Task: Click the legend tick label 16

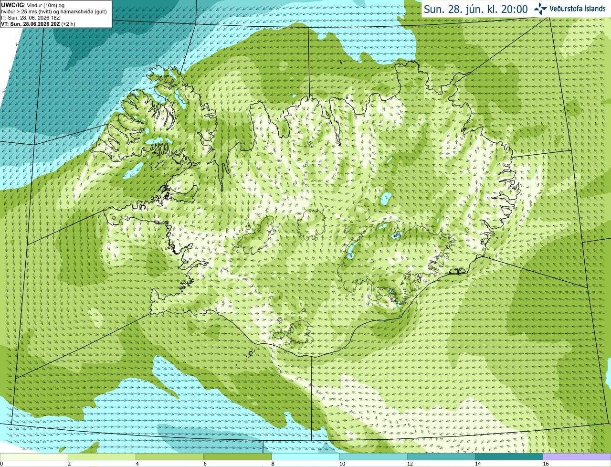Action: click(546, 464)
